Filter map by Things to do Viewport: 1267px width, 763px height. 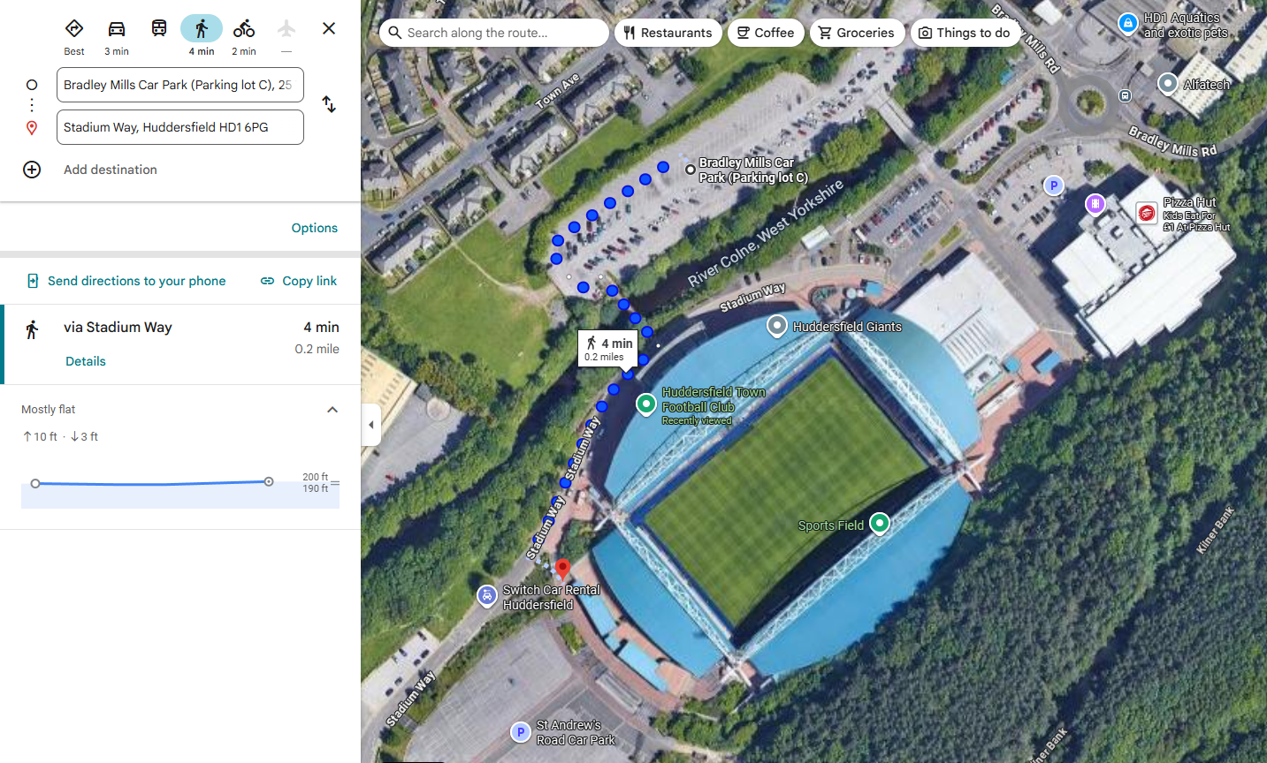point(965,33)
